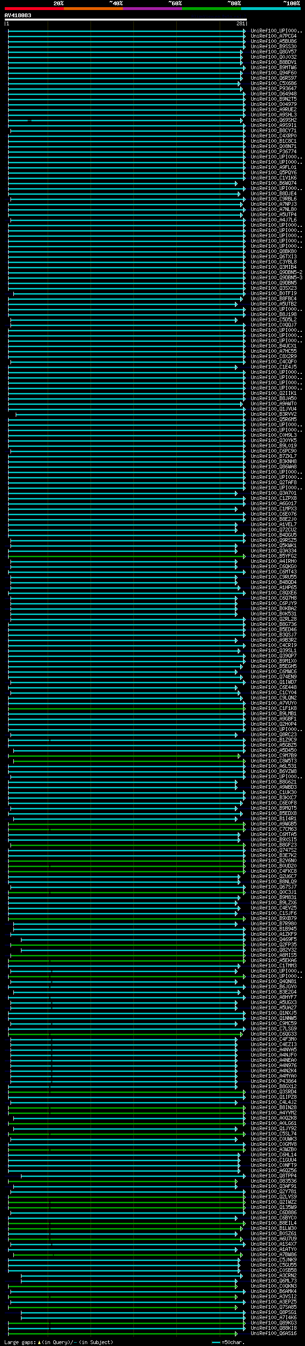The width and height of the screenshot is (305, 1346).
Task: Select hit label UniRef100_Q6RS97
Action: click(x=274, y=78)
